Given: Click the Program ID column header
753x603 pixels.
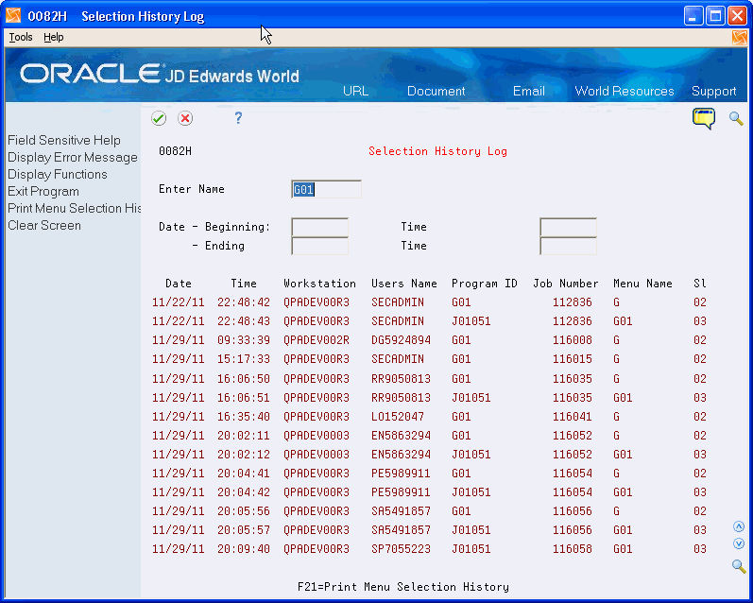Looking at the screenshot, I should pyautogui.click(x=484, y=284).
